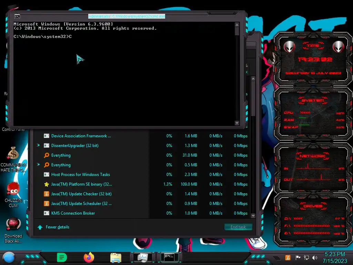Open the taskbar clock showing 5:23 PM
Screen dimensions: 353x265
335,257
